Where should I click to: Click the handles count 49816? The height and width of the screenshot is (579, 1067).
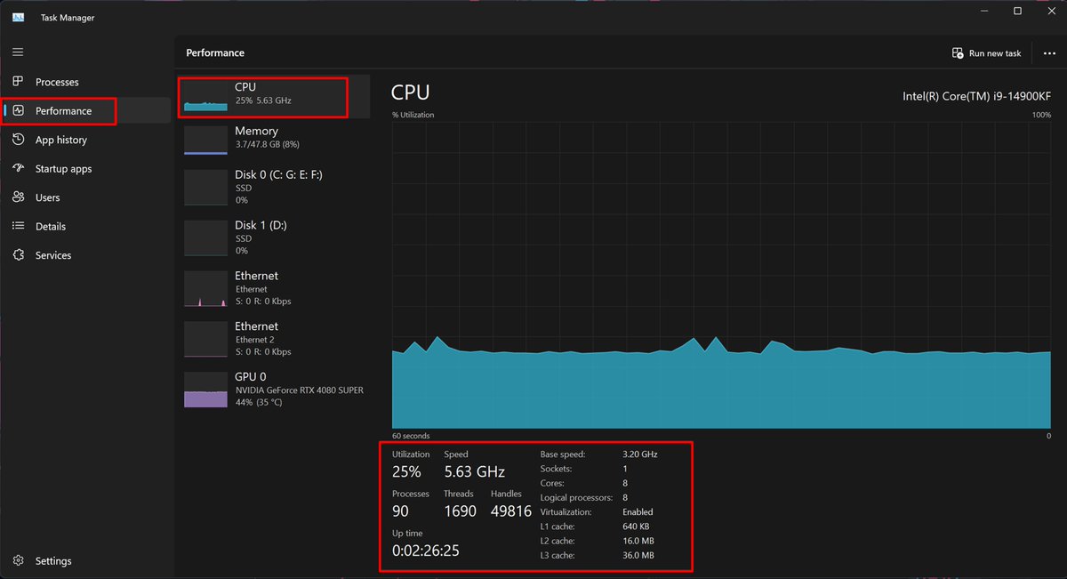511,511
